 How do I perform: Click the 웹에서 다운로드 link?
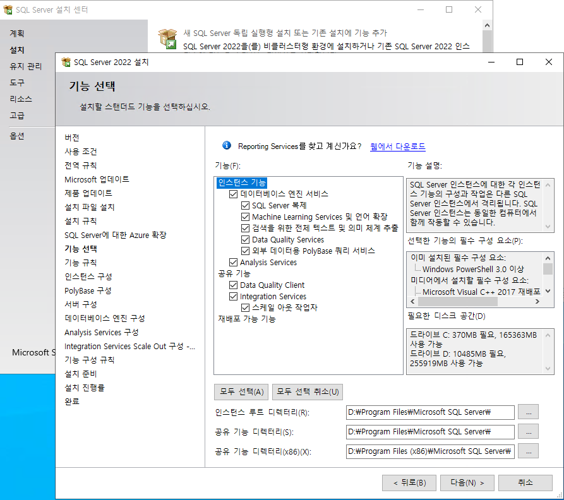[x=397, y=146]
